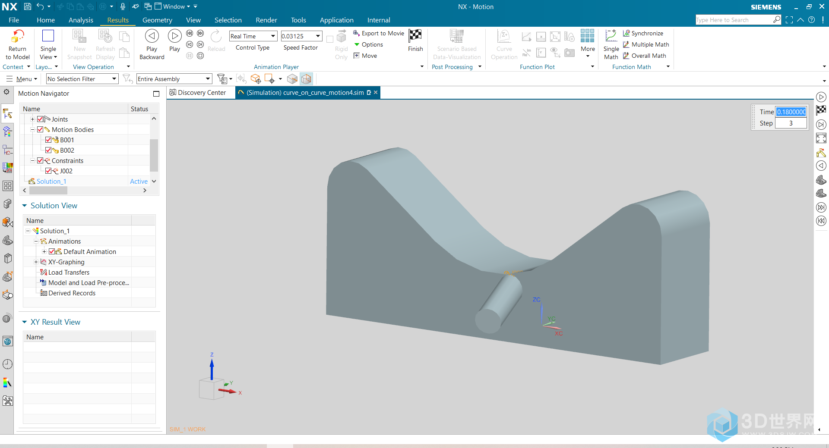Click step forward icon on right toolbar
Screen dimensions: 829x448
(821, 125)
